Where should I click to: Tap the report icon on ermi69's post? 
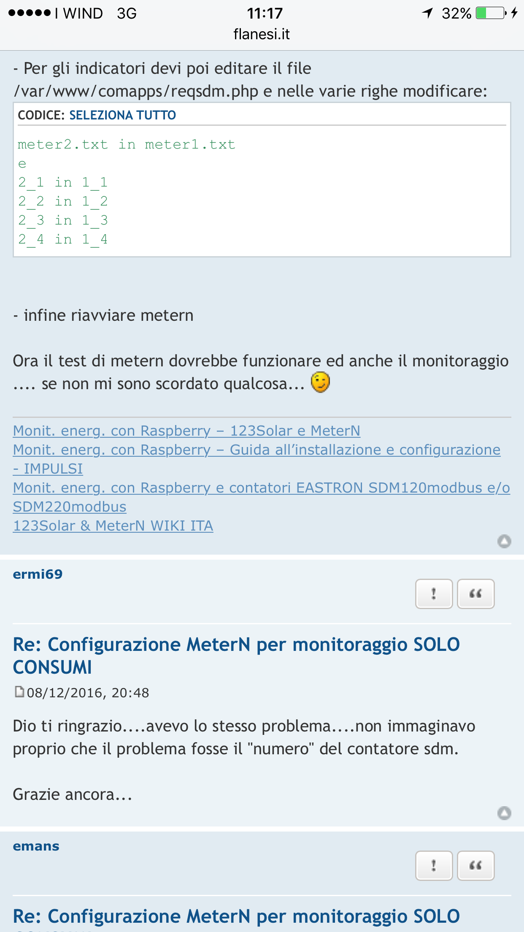click(434, 594)
